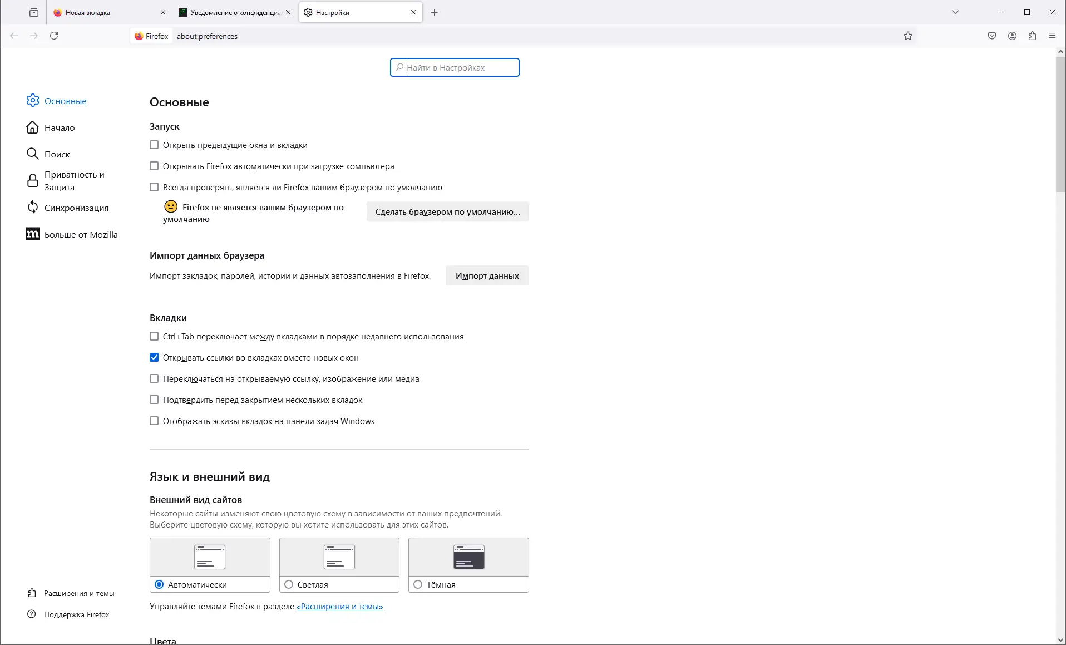Select the Тёмная color scheme radio
1066x645 pixels.
418,584
